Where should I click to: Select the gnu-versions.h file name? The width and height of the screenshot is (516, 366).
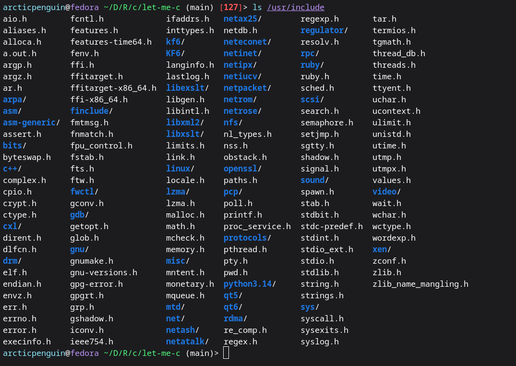coord(104,272)
